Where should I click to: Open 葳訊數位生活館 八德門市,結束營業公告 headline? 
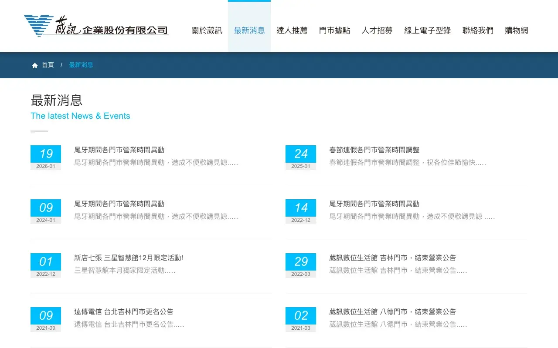tap(393, 312)
